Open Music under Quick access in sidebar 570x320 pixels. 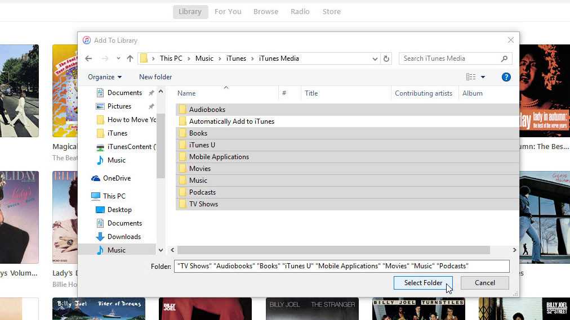point(111,160)
